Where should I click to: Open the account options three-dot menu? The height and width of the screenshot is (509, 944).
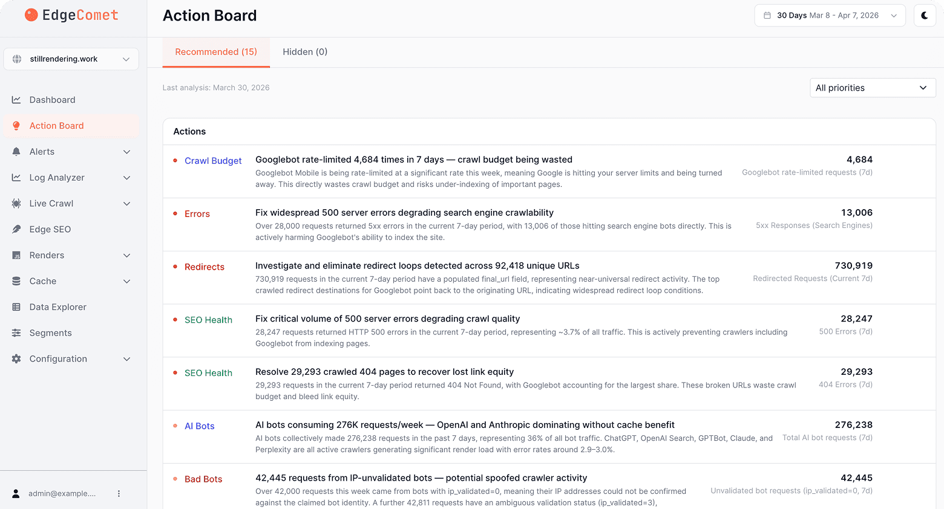click(x=119, y=494)
